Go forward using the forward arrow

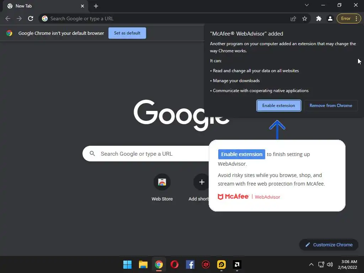19,18
